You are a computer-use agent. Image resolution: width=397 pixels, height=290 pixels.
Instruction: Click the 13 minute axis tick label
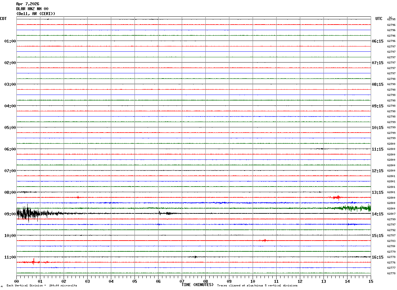pos(324,281)
